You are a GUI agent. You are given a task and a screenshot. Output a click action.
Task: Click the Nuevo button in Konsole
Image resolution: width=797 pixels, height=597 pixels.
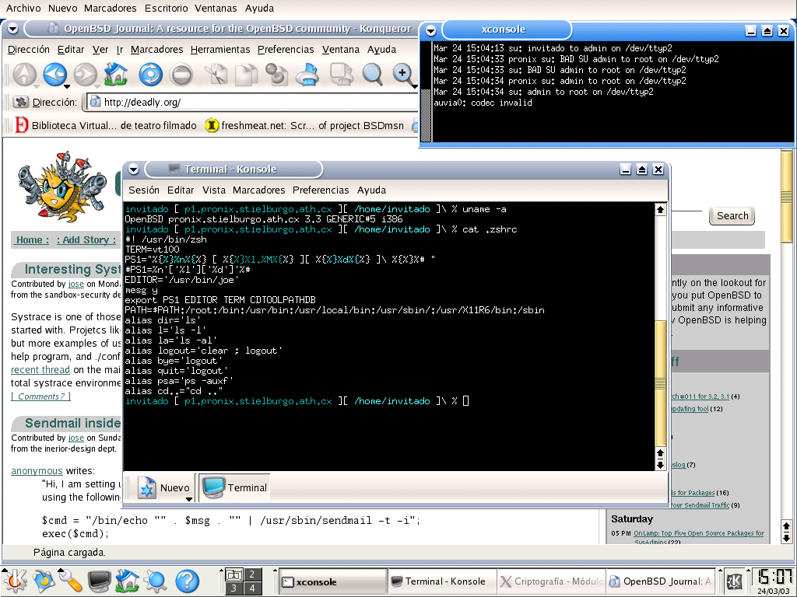[x=163, y=487]
